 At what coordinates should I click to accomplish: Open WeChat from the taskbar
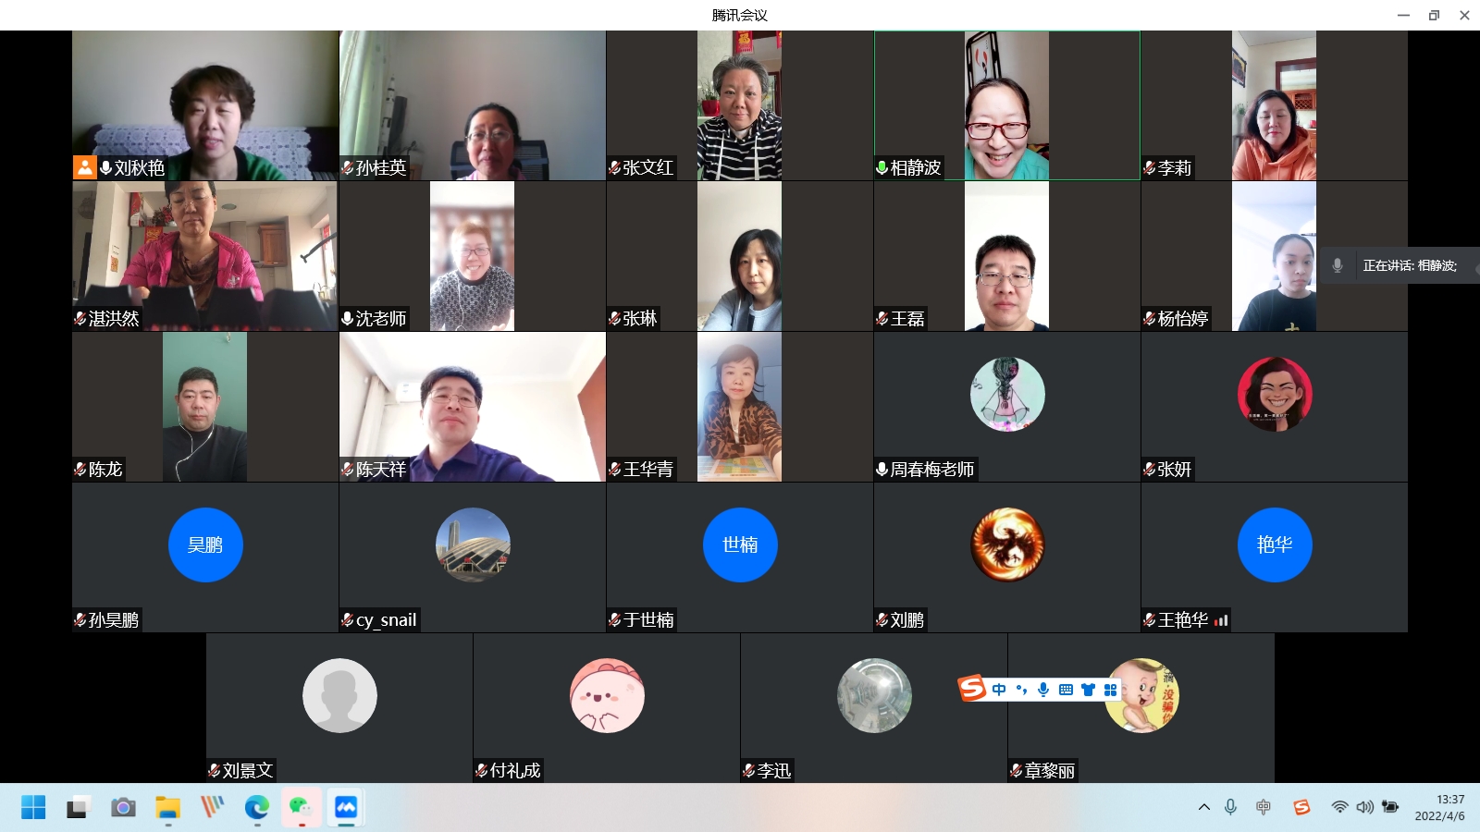pos(302,808)
